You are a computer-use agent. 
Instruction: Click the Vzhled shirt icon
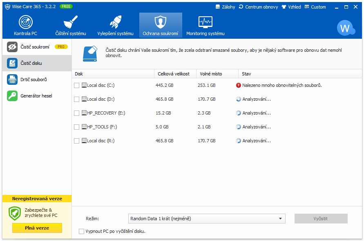point(284,7)
